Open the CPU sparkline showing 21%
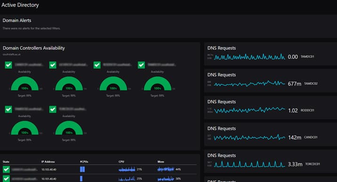Image resolution: width=337 pixels, height=182 pixels. [127, 169]
